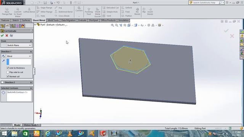Open the Lofted-Bend tool
Screen dimensions: 244x137
pyautogui.click(x=29, y=10)
